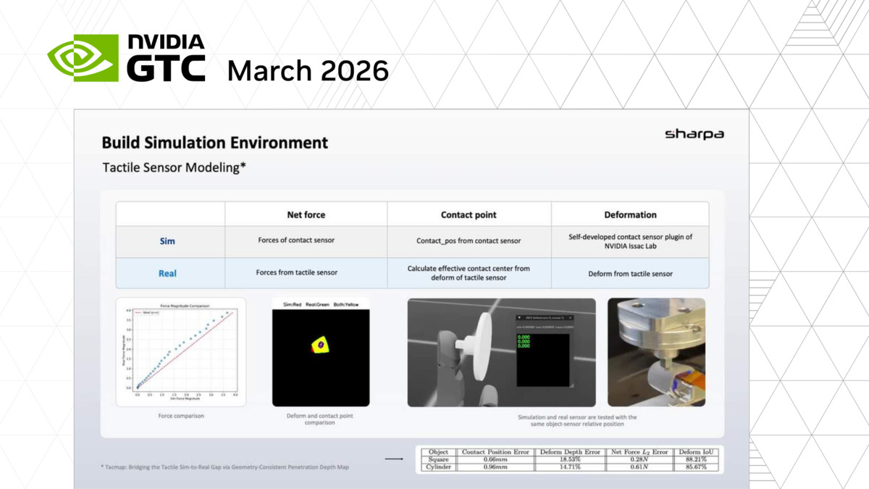
Task: Select the "Self-developed contact sensor plugin" cell
Action: [x=630, y=241]
